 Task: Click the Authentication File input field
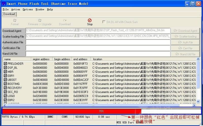98,42
